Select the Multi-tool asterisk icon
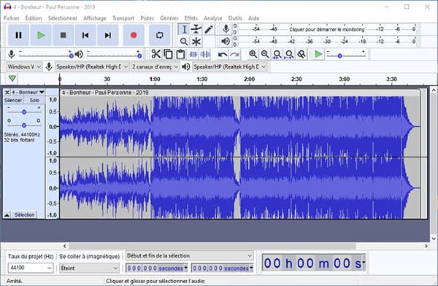Image resolution: width=438 pixels, height=286 pixels. [x=196, y=42]
